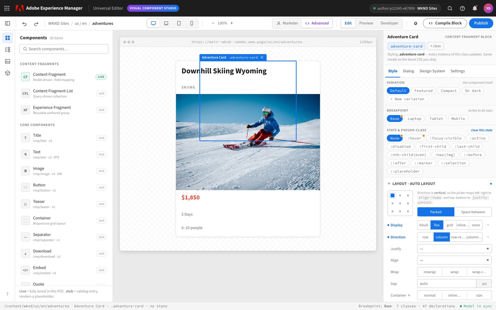
Task: Switch to the Dialog tab
Action: (x=408, y=71)
